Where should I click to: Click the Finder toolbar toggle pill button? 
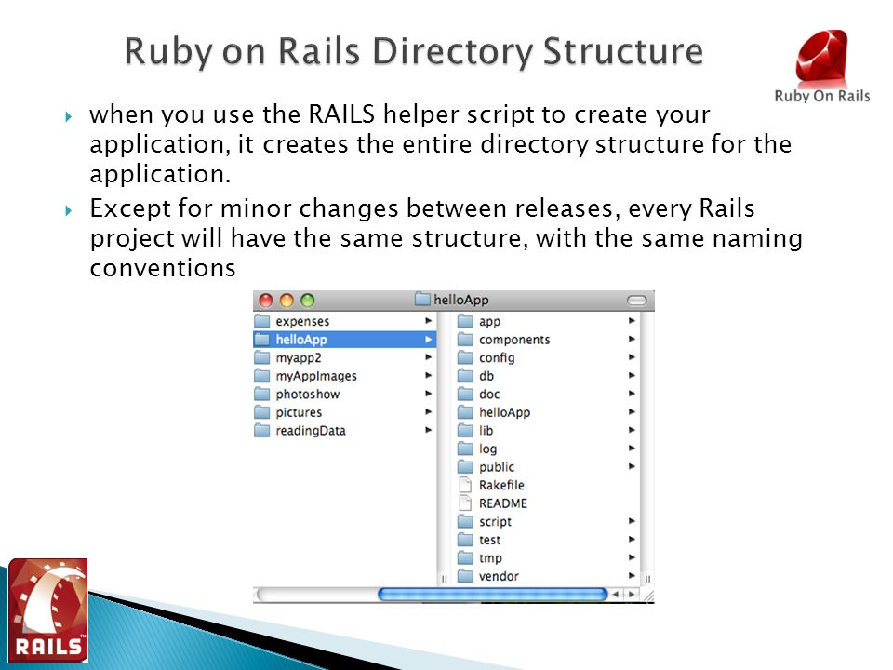click(636, 301)
